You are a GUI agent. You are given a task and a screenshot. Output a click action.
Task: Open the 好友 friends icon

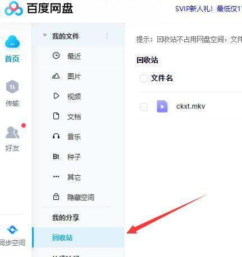12,132
